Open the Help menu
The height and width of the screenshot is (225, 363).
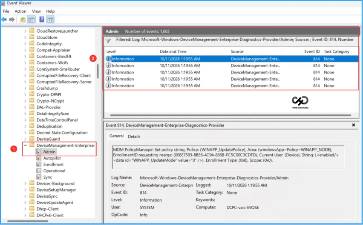tap(50, 11)
